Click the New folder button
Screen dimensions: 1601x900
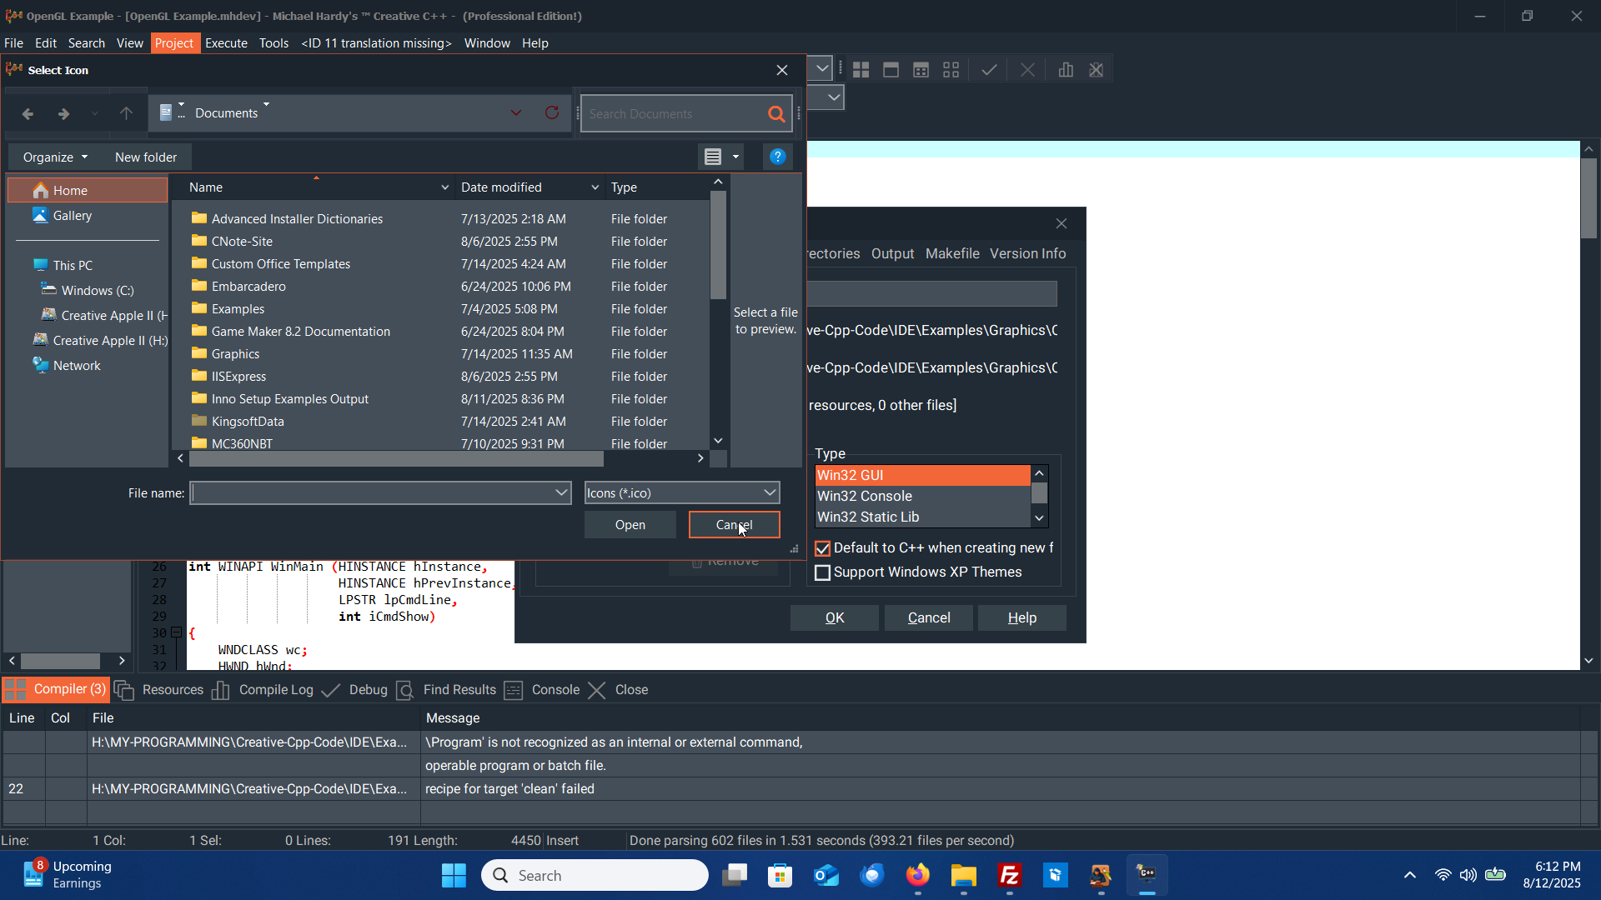click(146, 157)
